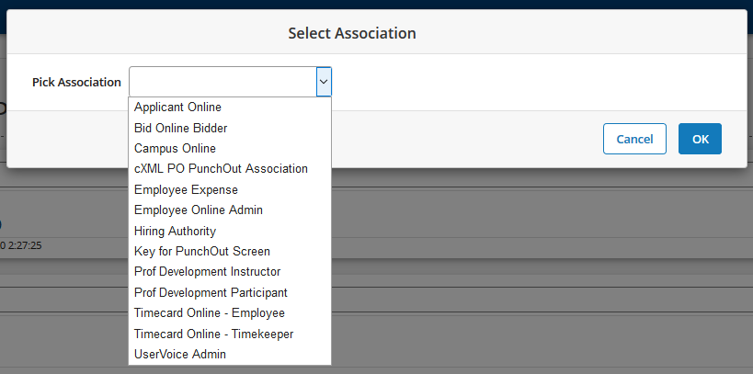Pick Key for PunchOut Screen
The height and width of the screenshot is (374, 753).
(x=201, y=251)
